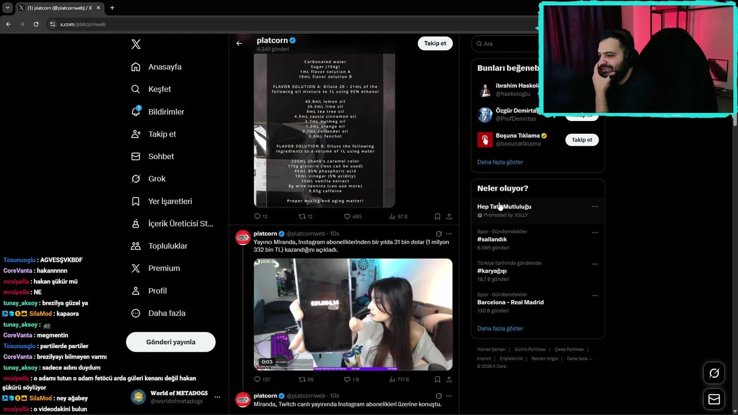Open browser tab search dropdown
Screen dimensions: 738x415
[x=7, y=7]
